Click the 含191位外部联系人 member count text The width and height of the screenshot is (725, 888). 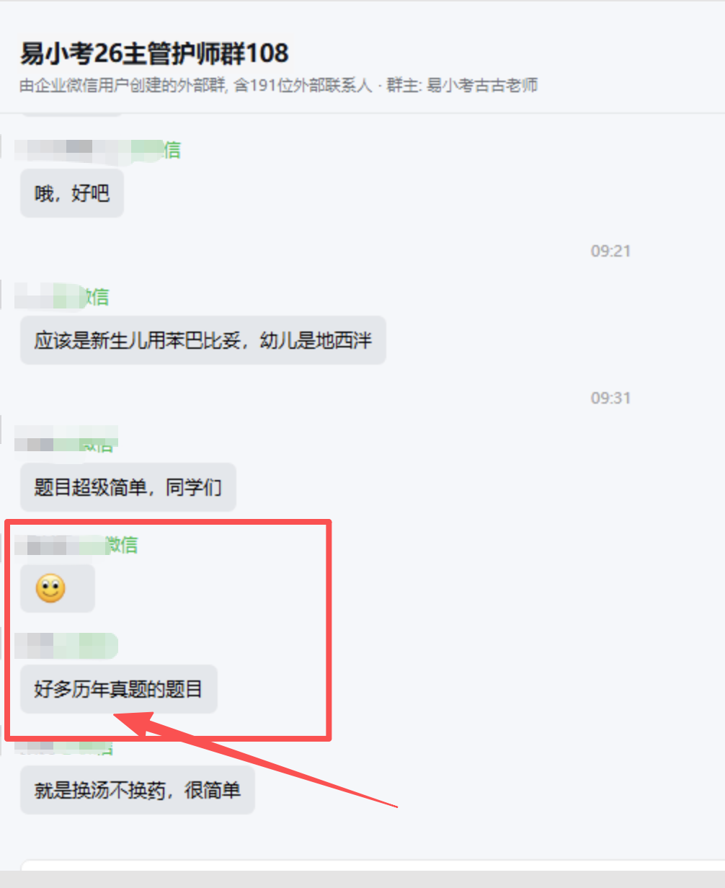303,86
